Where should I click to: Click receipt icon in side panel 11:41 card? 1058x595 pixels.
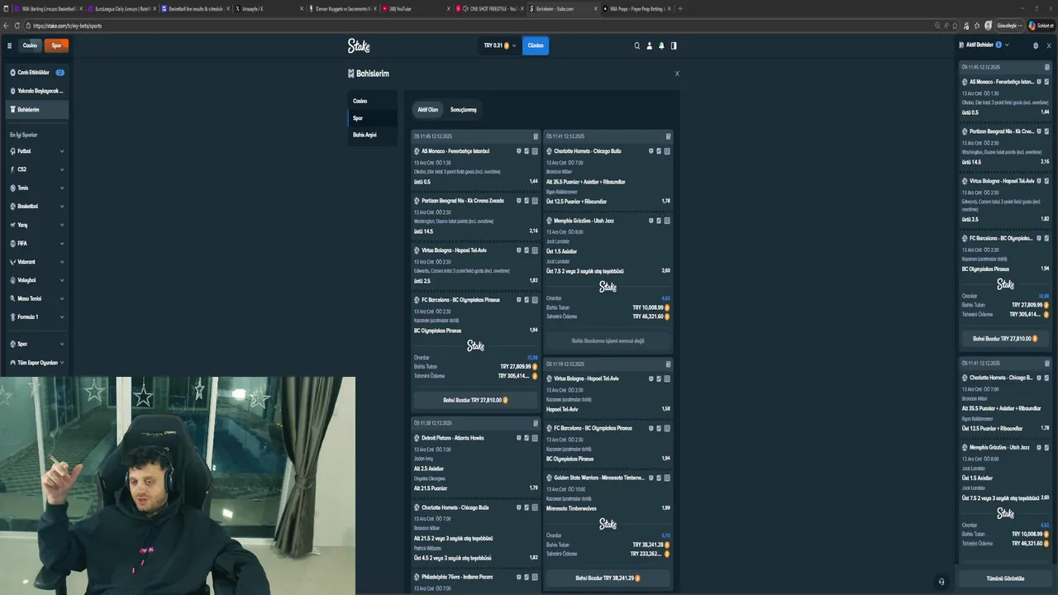pyautogui.click(x=1047, y=363)
